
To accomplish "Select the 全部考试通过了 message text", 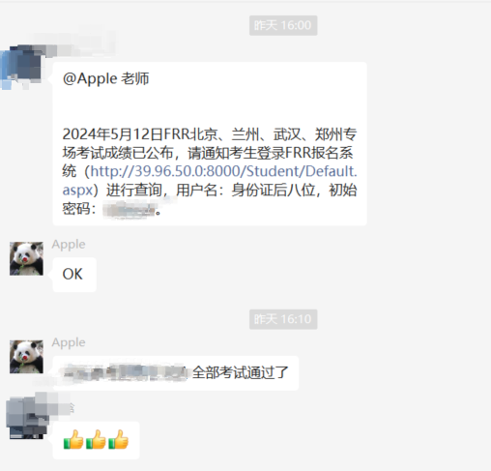I will [240, 373].
